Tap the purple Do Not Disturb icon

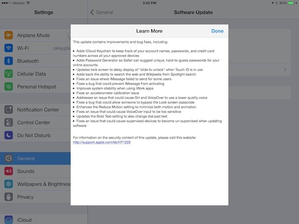click(9, 135)
